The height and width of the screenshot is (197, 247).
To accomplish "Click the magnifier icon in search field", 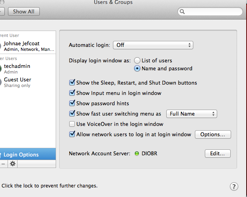I will tap(183, 12).
